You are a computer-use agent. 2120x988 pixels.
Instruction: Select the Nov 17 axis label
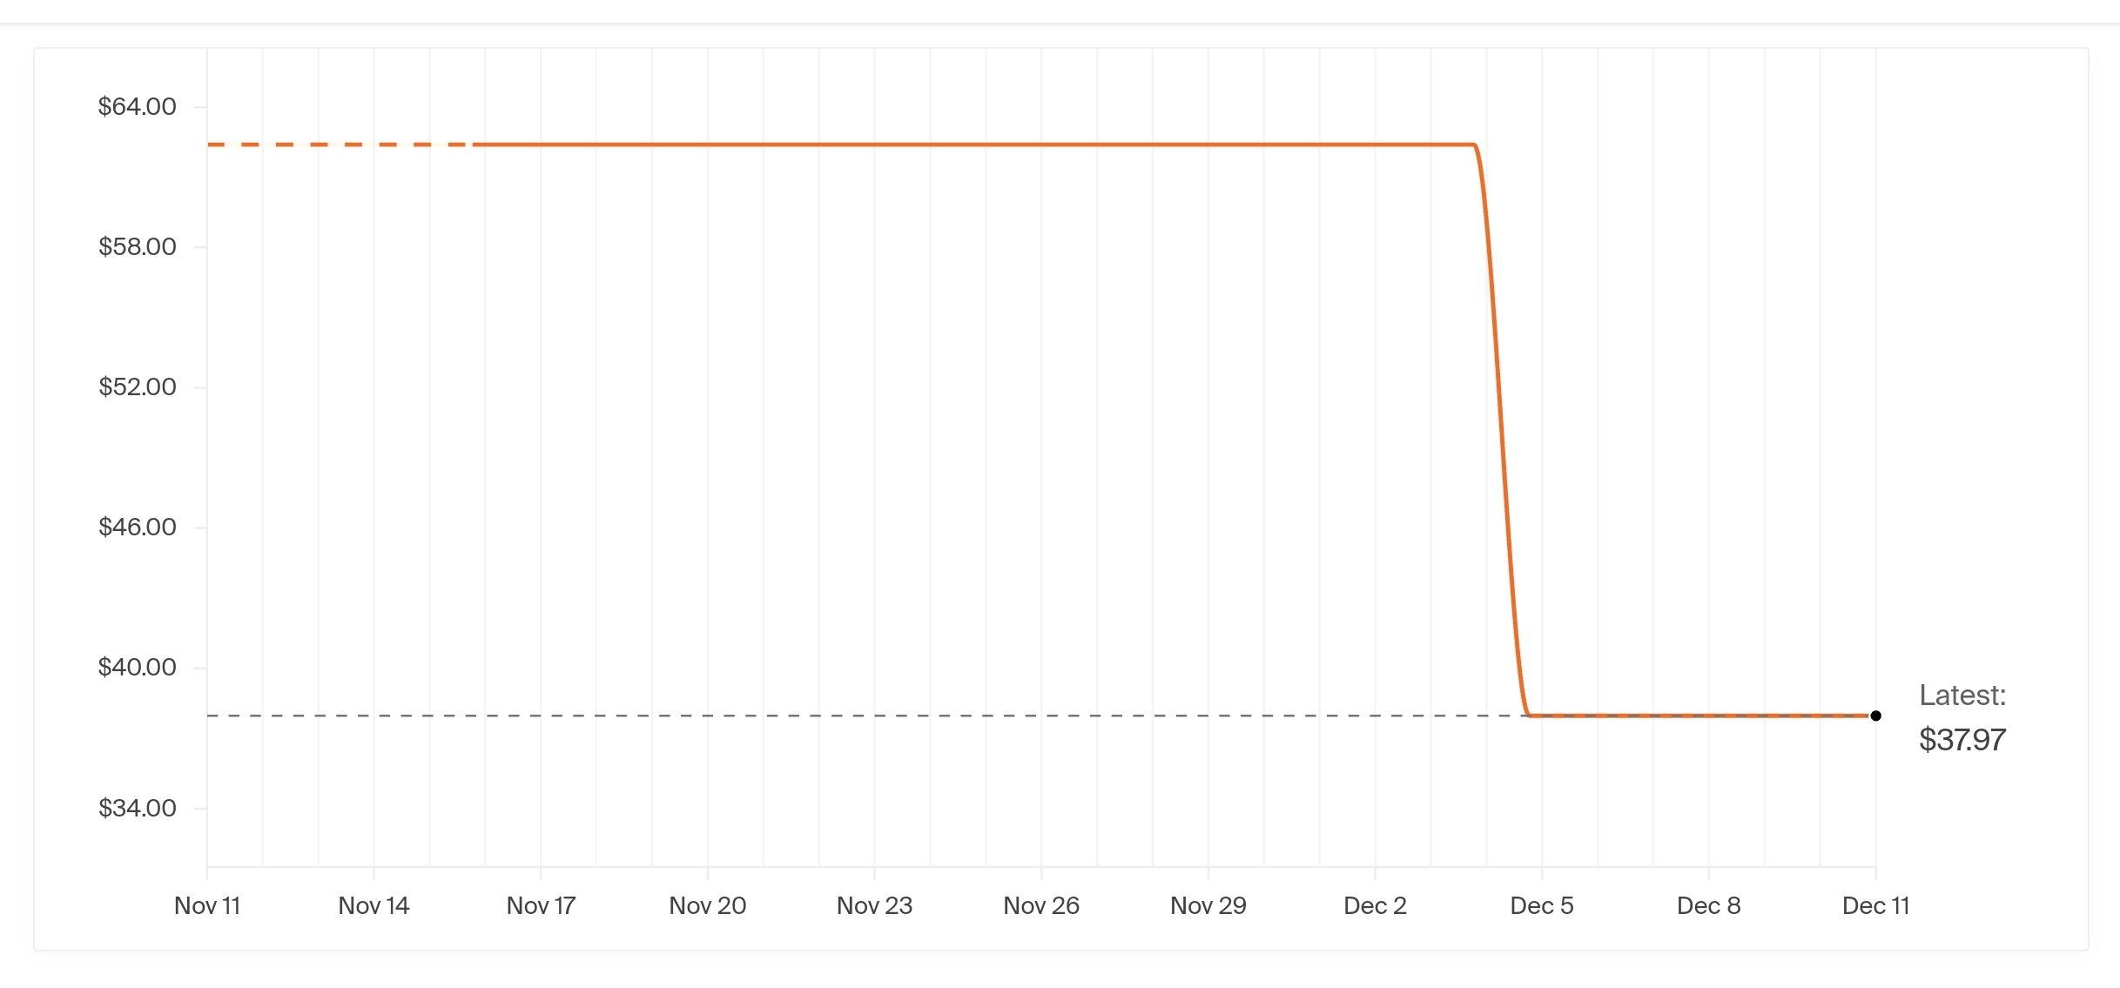click(541, 905)
